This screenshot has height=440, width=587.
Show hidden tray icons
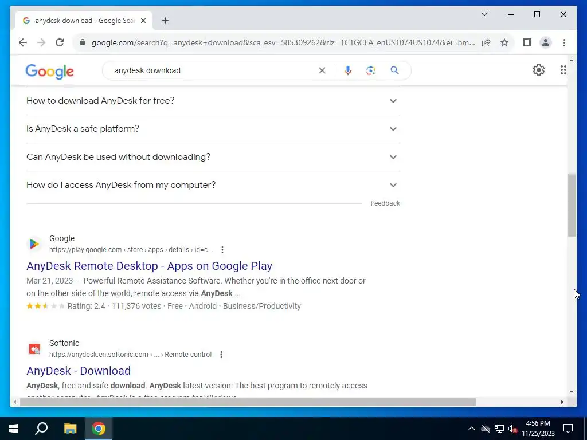pos(472,429)
